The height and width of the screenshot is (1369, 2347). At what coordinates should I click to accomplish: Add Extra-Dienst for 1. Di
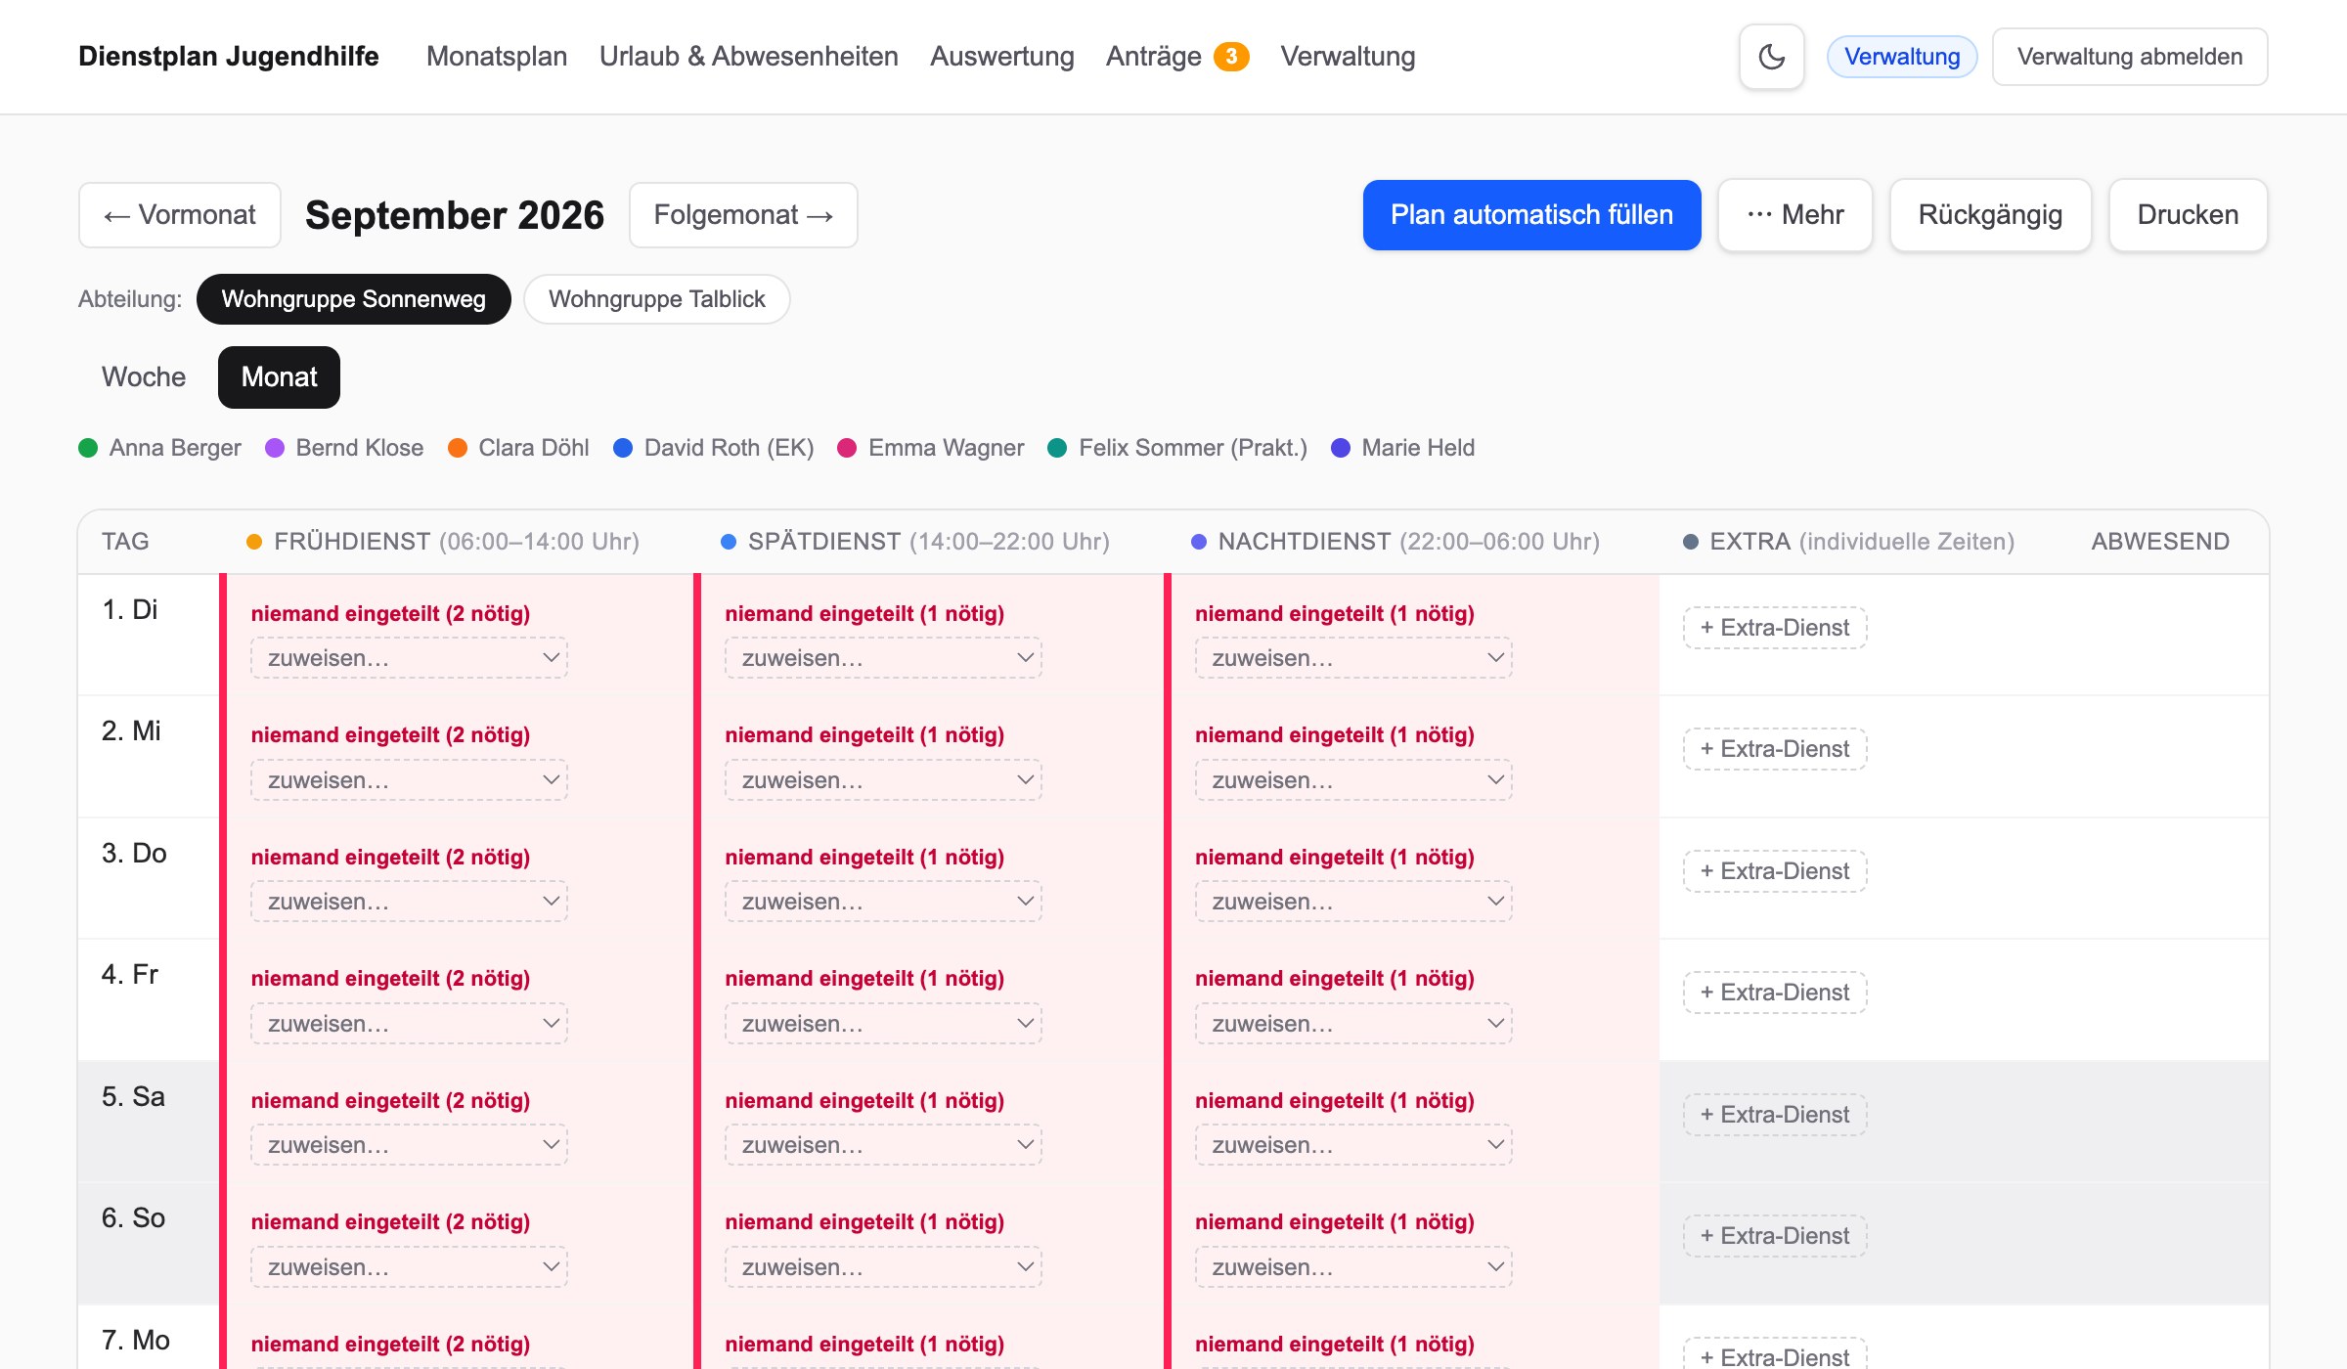[1775, 628]
